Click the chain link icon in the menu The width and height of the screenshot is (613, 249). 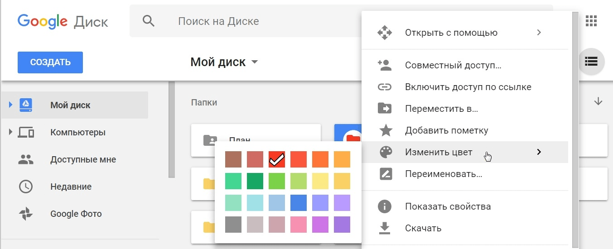pos(385,87)
